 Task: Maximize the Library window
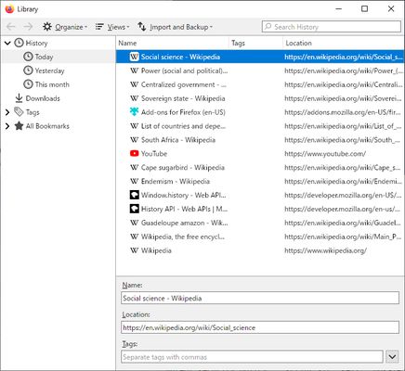(x=365, y=9)
